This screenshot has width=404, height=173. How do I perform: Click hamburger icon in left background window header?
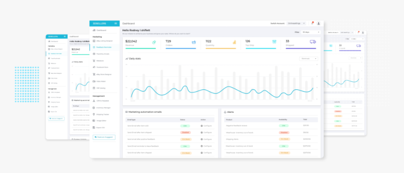[65, 36]
